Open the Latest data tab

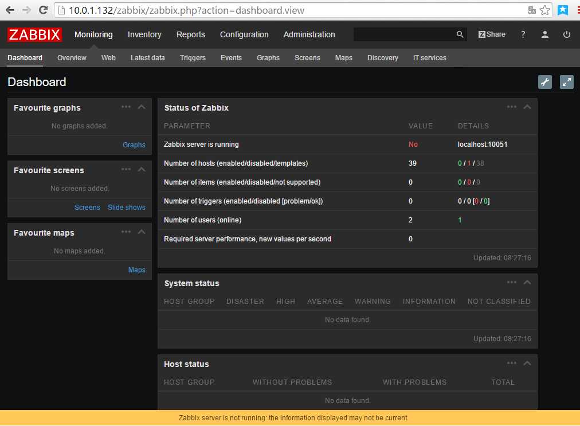point(148,58)
